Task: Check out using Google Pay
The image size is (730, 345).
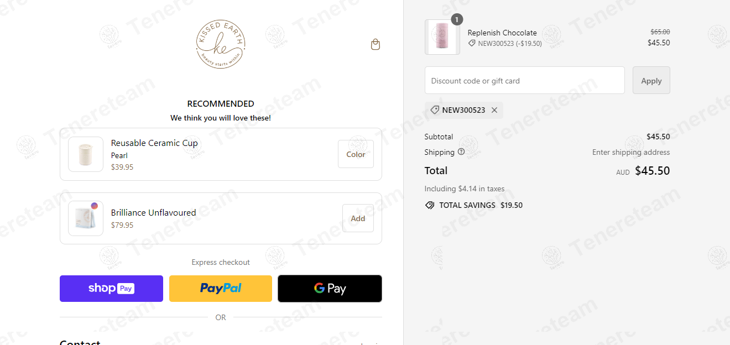Action: coord(330,289)
